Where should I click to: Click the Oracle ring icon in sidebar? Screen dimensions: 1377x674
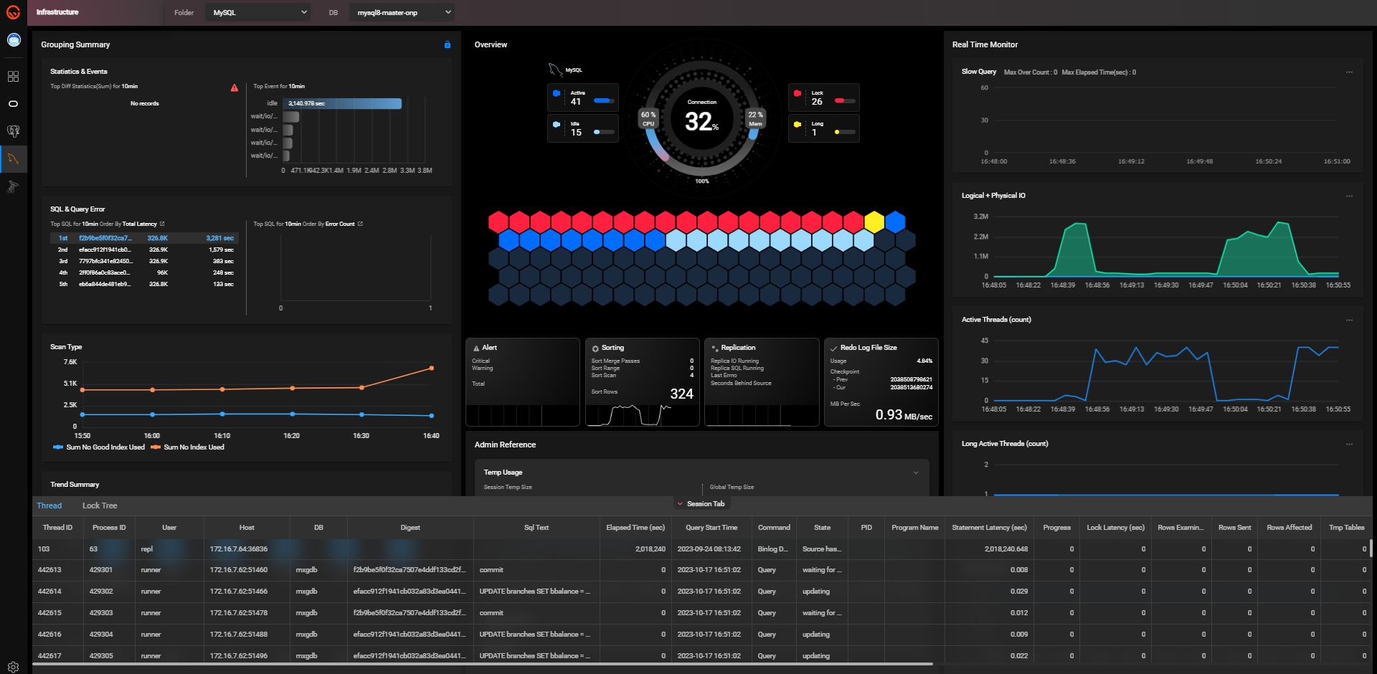click(x=13, y=104)
